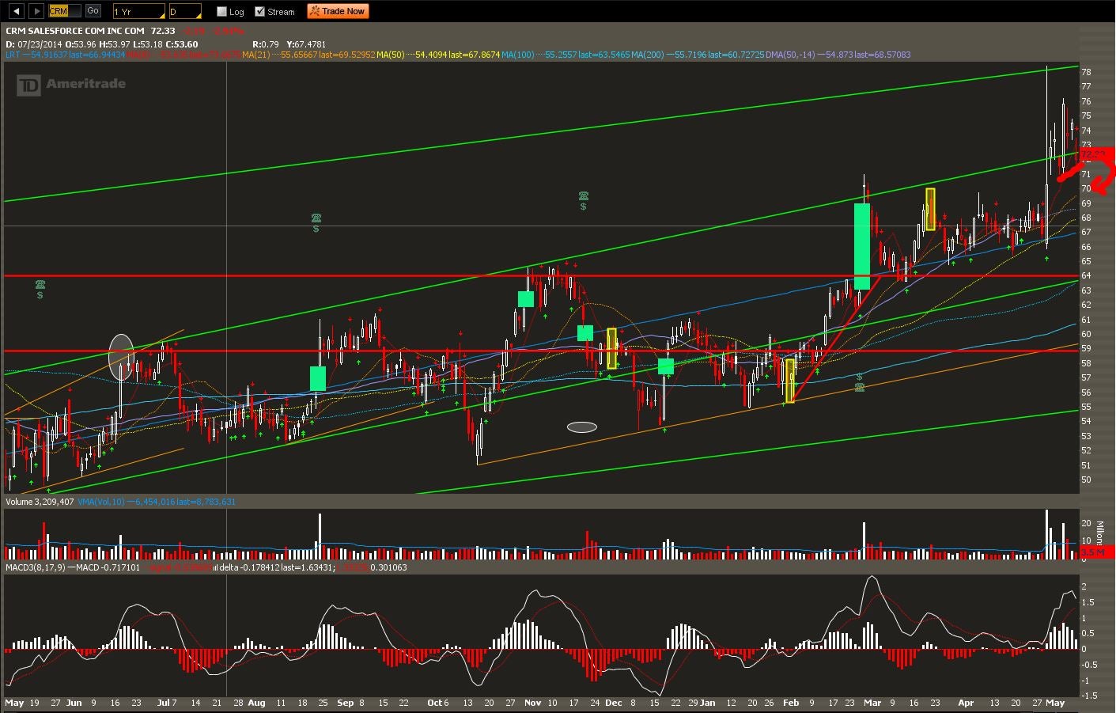Click the Oct 6 label on the date axis
1116x713 pixels.
(x=438, y=703)
